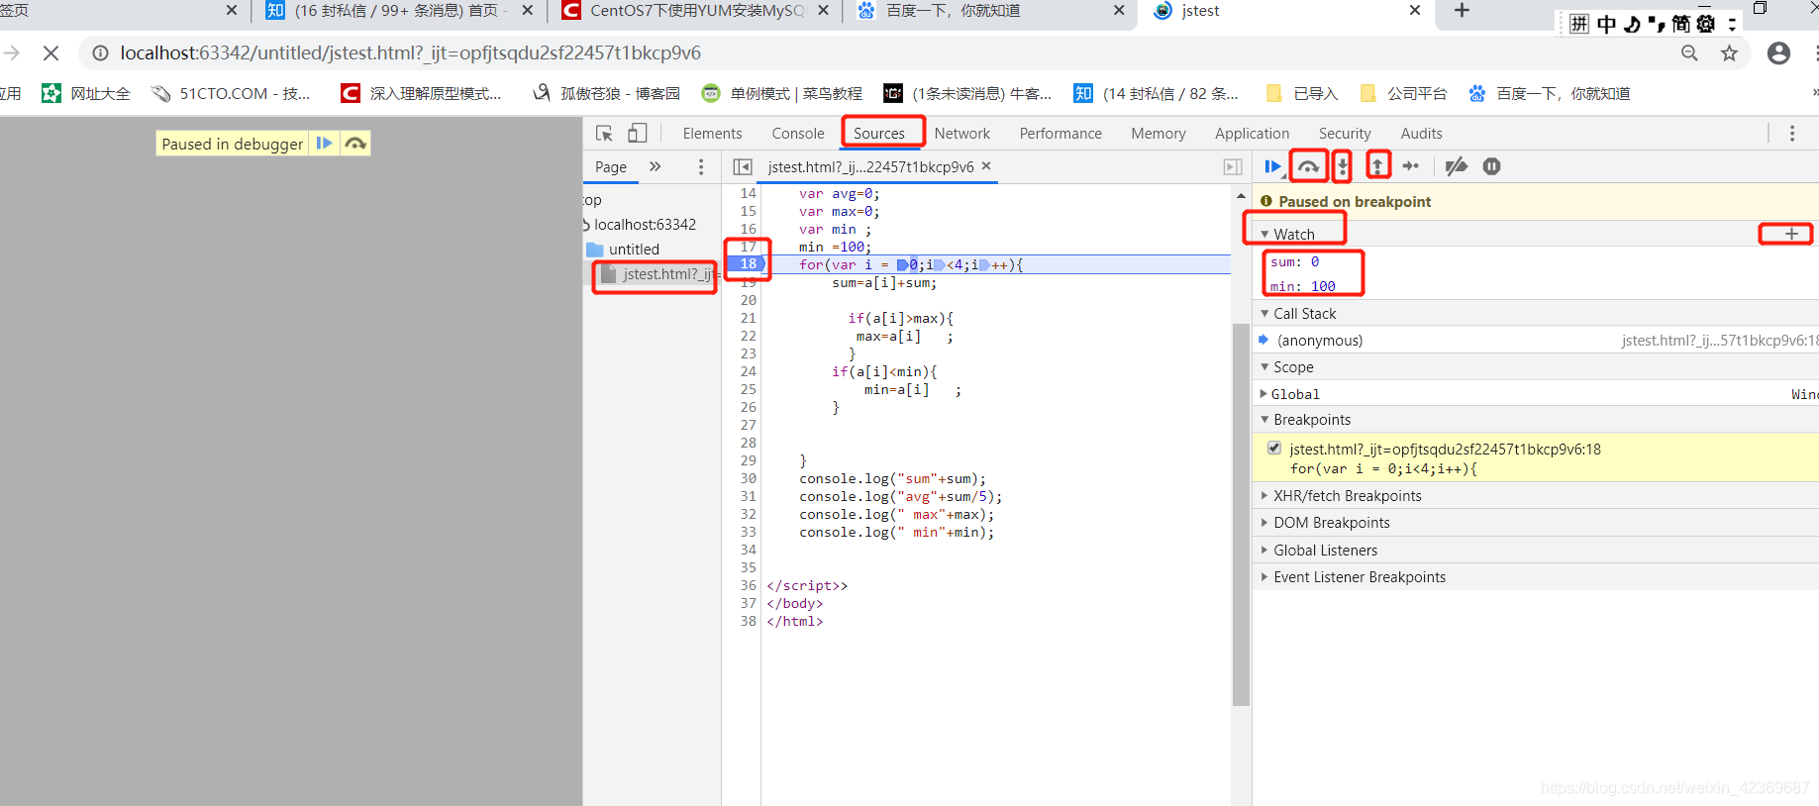Open the 单例模式 | 菜鸟教程 bookmark
The height and width of the screenshot is (806, 1819).
[x=782, y=93]
